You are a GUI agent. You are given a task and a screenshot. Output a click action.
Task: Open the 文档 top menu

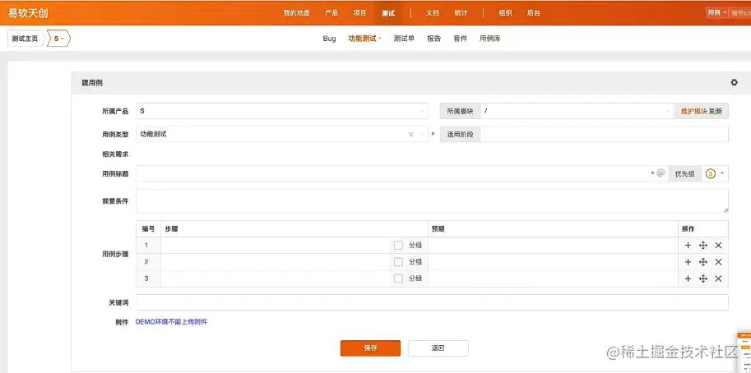coord(433,13)
